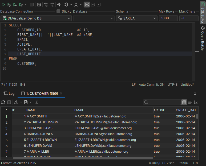This screenshot has width=206, height=166.
Task: Expand the merge arrows dropdown arrow
Action: click(81, 5)
